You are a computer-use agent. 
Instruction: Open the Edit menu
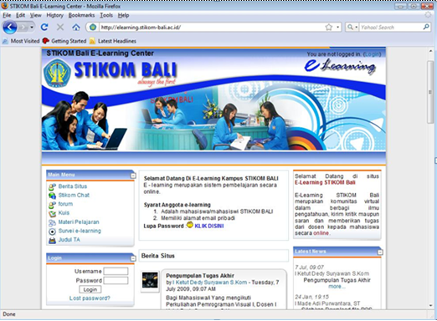(20, 15)
